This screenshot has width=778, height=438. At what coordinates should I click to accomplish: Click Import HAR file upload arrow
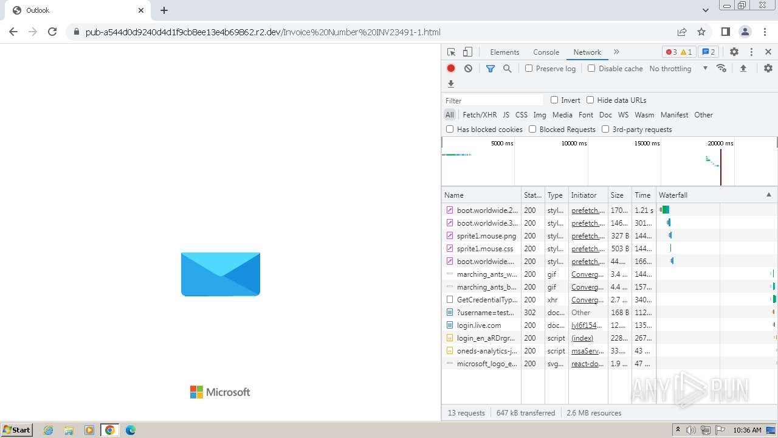pyautogui.click(x=743, y=68)
